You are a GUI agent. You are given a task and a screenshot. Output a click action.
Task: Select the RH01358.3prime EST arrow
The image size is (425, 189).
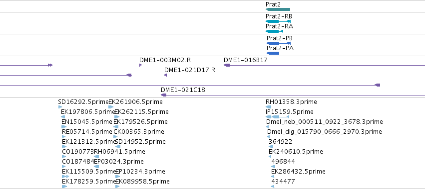point(268,107)
